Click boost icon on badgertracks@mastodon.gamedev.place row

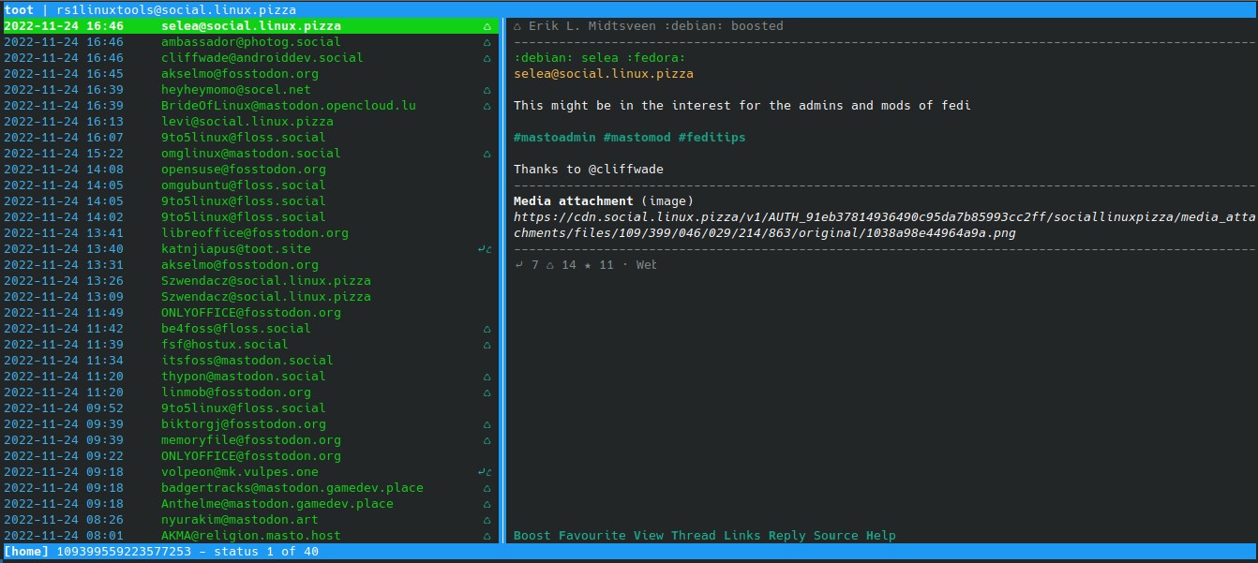pos(487,488)
